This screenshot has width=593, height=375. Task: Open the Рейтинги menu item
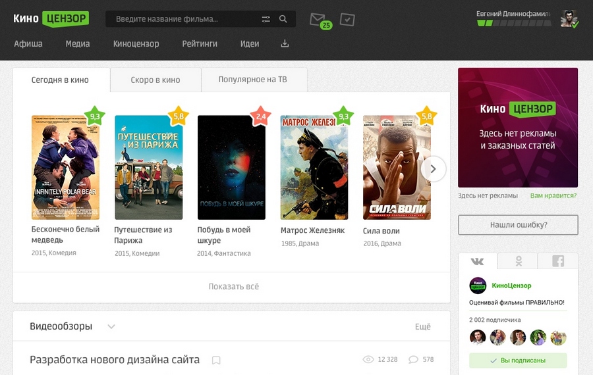[x=200, y=44]
